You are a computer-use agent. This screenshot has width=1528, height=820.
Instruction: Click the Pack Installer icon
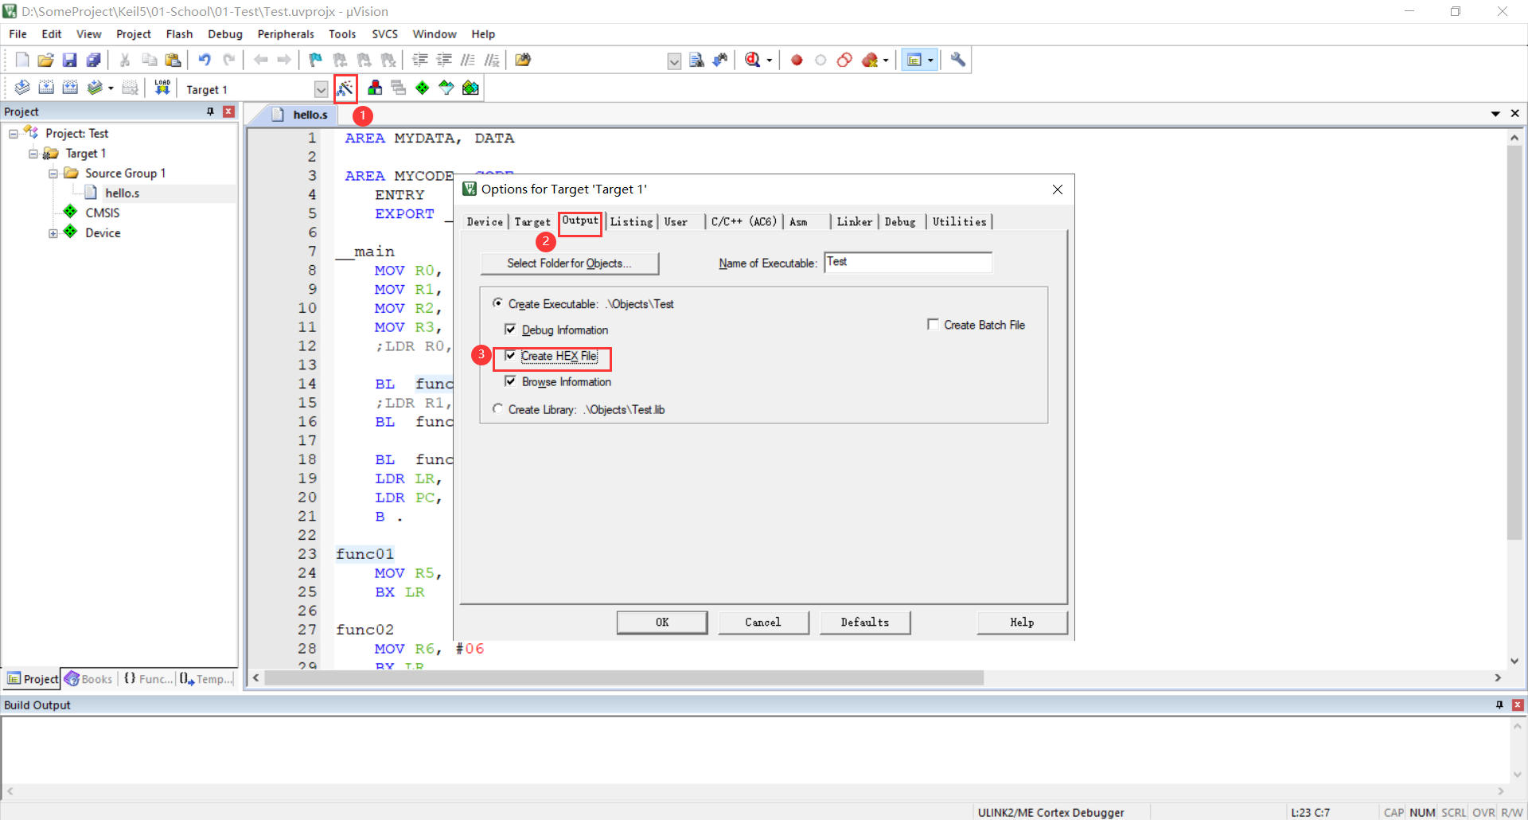470,88
